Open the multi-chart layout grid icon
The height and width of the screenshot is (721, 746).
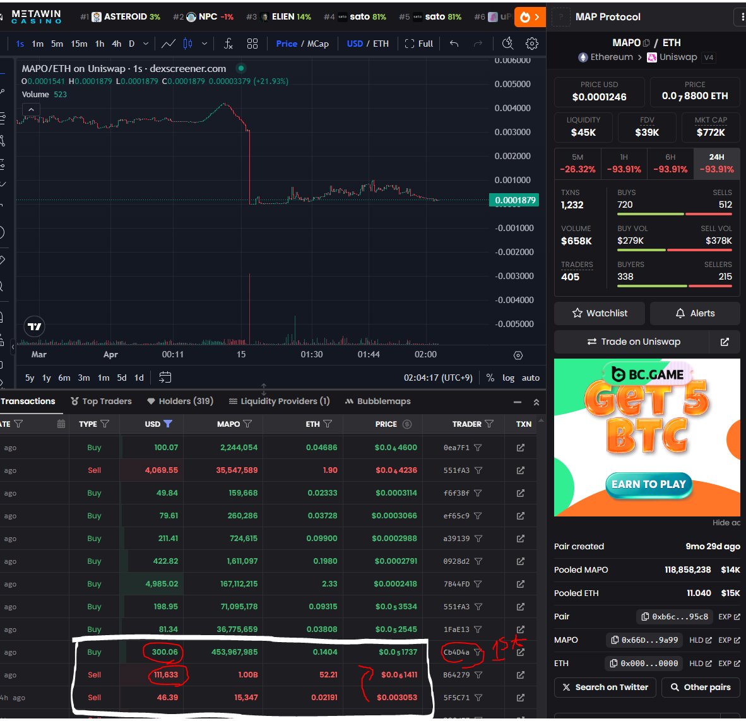tap(252, 44)
